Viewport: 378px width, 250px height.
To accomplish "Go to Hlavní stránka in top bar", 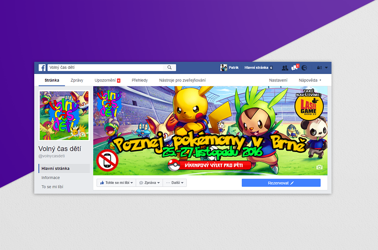I will pos(256,67).
